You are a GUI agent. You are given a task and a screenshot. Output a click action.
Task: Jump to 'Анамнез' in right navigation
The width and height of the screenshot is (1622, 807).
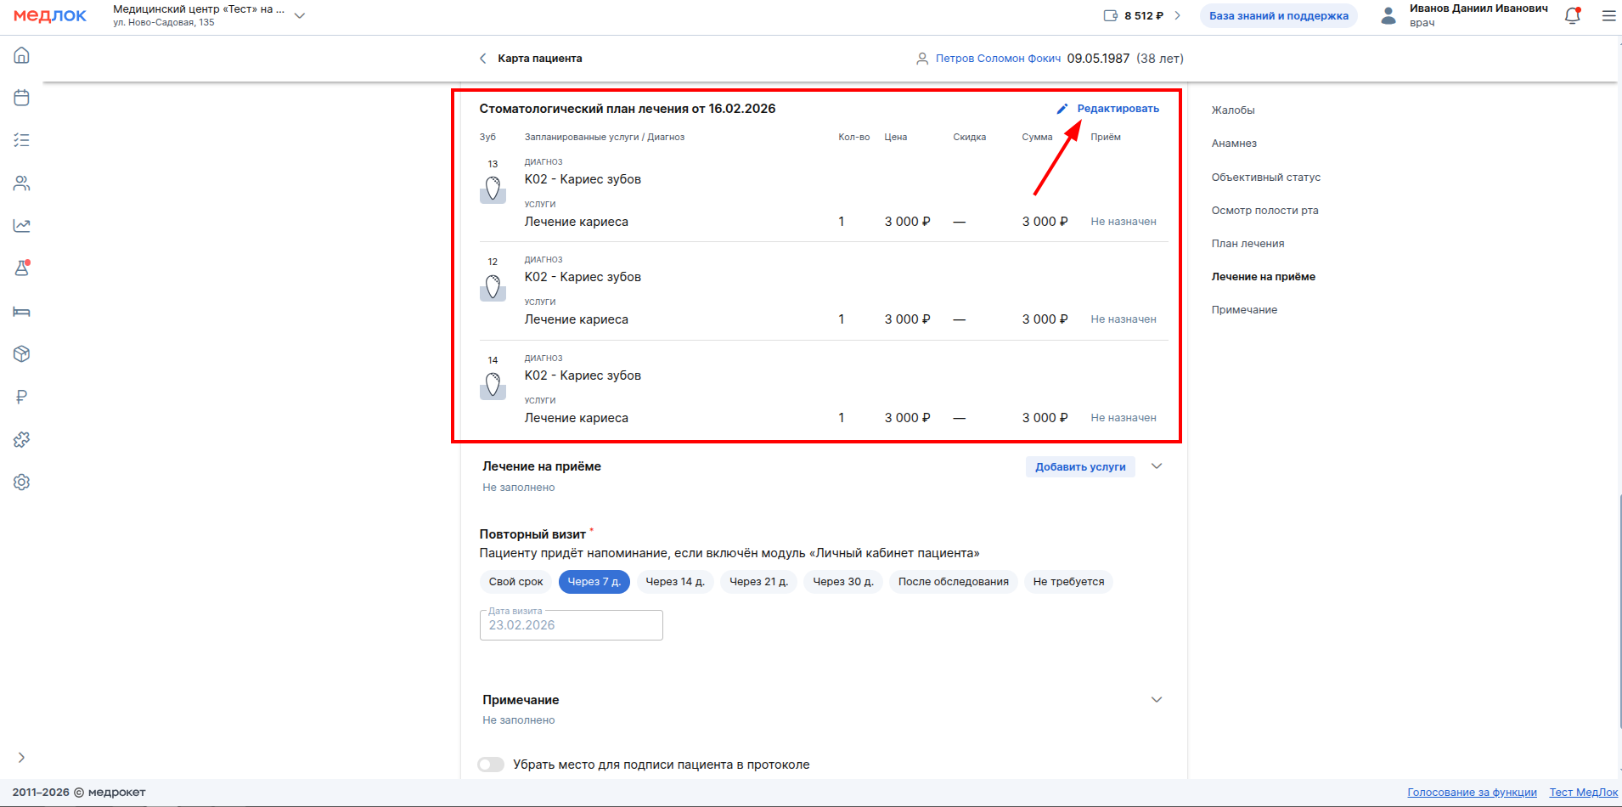pyautogui.click(x=1234, y=144)
